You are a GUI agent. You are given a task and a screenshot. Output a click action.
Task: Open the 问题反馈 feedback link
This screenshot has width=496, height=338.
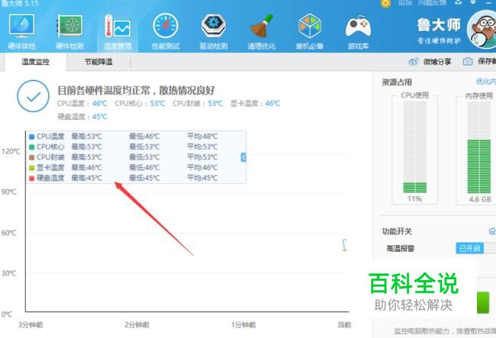click(432, 3)
